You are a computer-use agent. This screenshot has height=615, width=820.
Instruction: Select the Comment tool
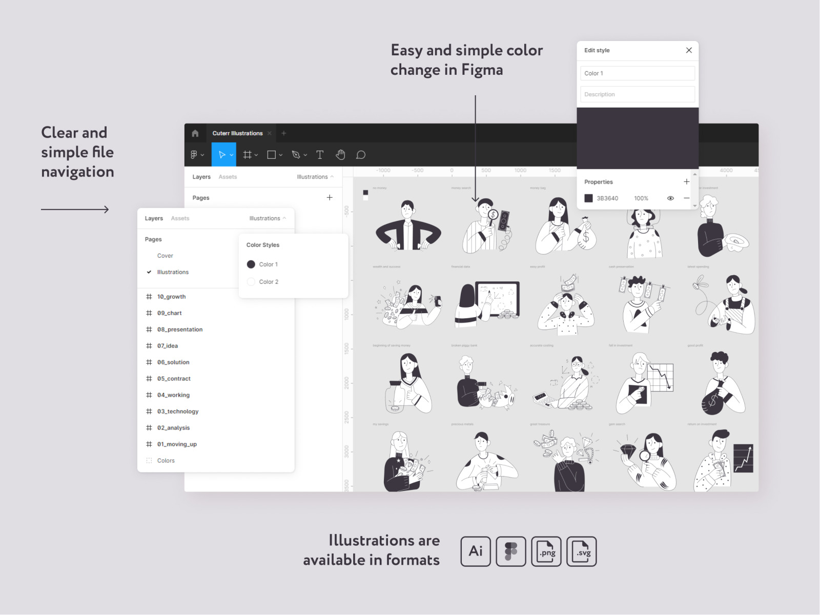[x=361, y=155]
